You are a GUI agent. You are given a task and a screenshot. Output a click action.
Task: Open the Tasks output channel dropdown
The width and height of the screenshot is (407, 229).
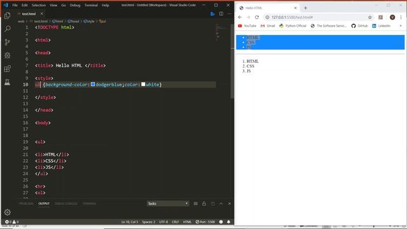168,204
